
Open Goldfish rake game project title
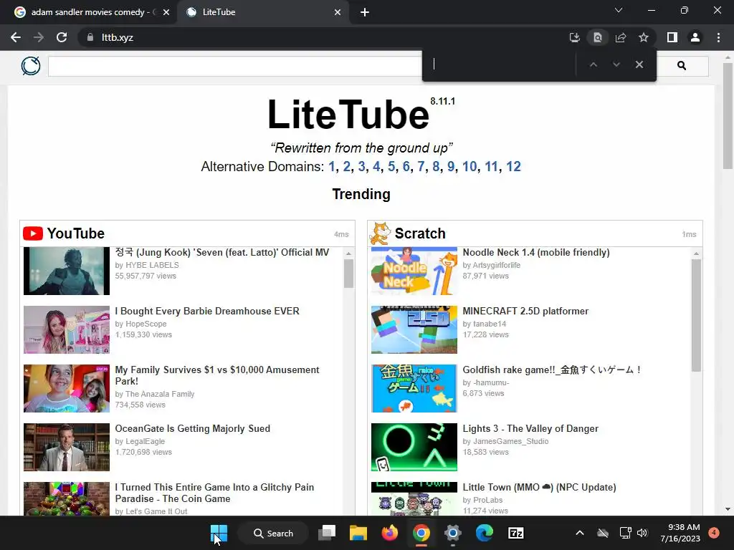tap(552, 370)
